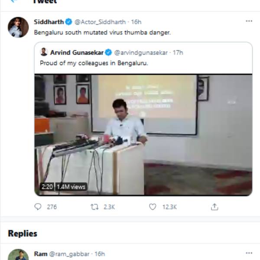260x260 pixels.
Task: Click Arvind Gunasekar's verified badge
Action: coord(108,52)
